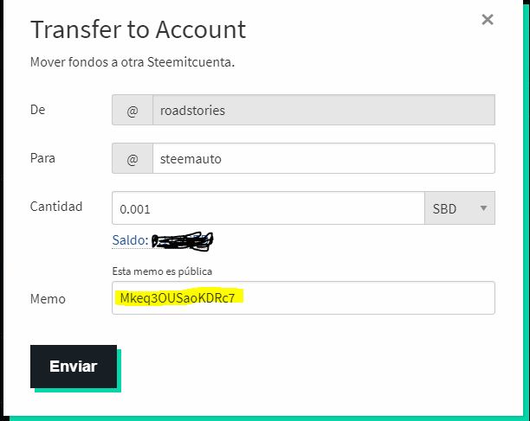
Task: Focus the Para recipient field containing steemauto
Action: 324,158
